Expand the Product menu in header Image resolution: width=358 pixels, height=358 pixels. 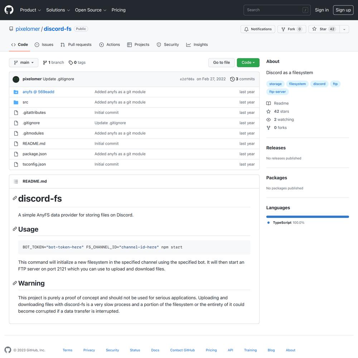pyautogui.click(x=30, y=10)
